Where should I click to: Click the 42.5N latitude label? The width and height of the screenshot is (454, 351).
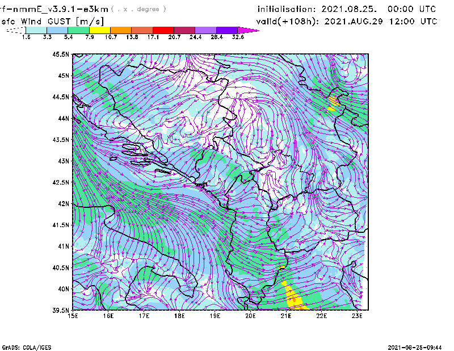pos(61,182)
